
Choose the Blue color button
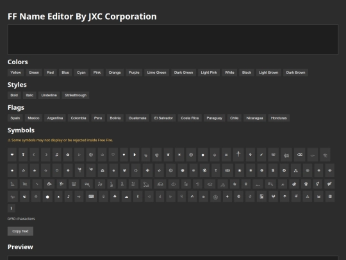[x=65, y=73]
